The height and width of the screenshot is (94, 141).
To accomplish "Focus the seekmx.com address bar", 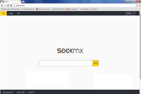I will click(75, 6).
